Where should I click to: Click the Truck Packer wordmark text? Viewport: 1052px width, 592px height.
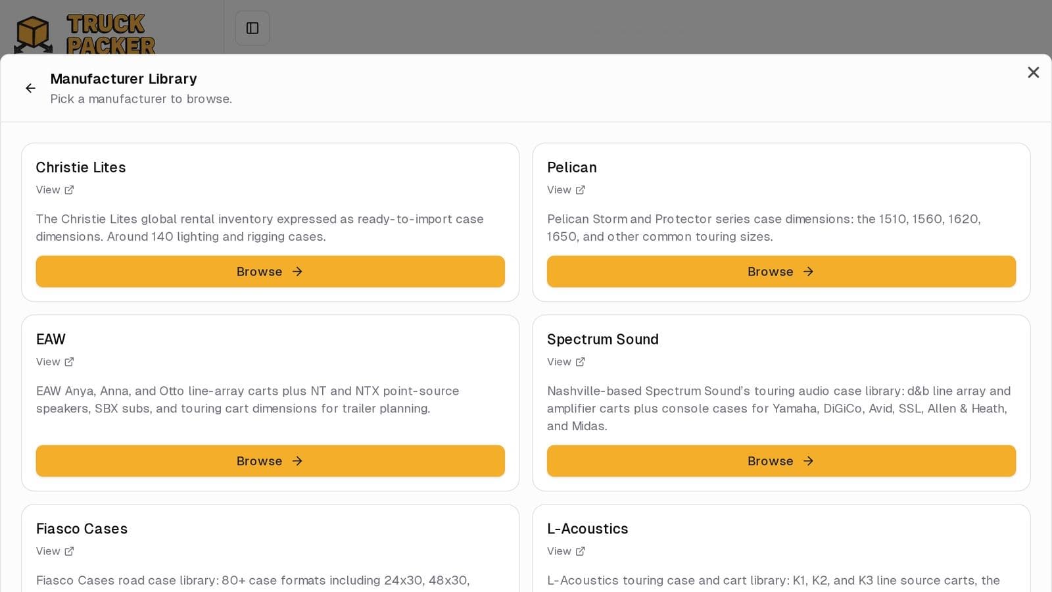click(x=110, y=34)
